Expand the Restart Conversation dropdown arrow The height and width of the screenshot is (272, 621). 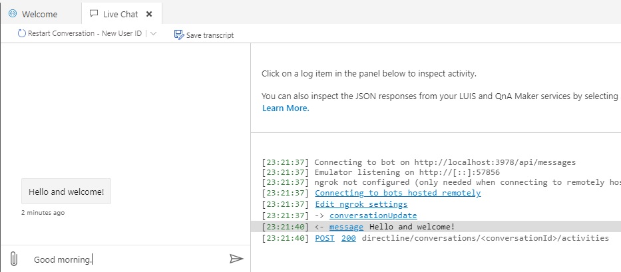pos(153,34)
